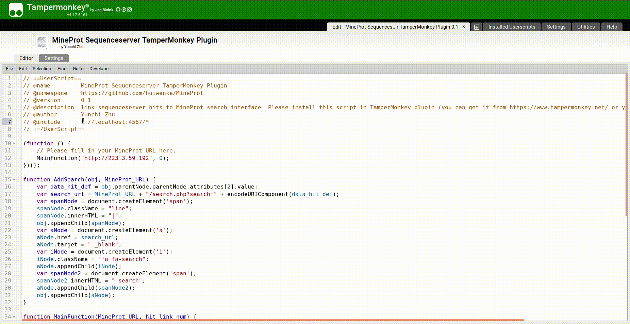Collapse AddSearch function fold at line 15
630x324 pixels.
tap(14, 180)
